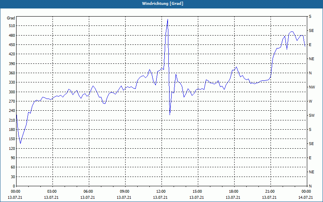Image resolution: width=323 pixels, height=202 pixels.
Task: Choose the 300 degree axis label
Action: click(12, 92)
